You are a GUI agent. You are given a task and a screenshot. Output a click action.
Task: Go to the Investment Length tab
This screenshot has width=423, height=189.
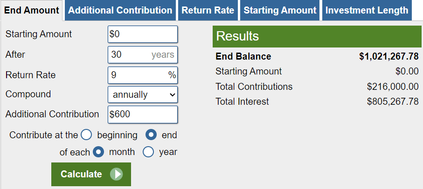click(367, 10)
